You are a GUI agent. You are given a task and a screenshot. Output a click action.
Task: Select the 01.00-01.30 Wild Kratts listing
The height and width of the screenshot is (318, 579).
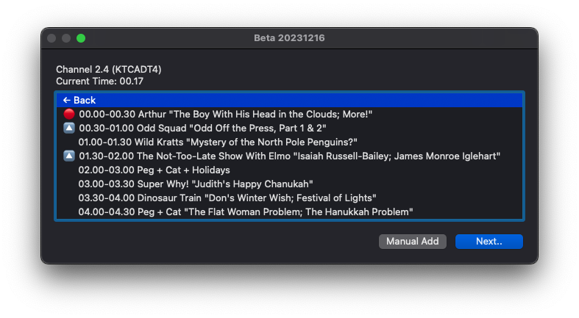click(x=290, y=142)
